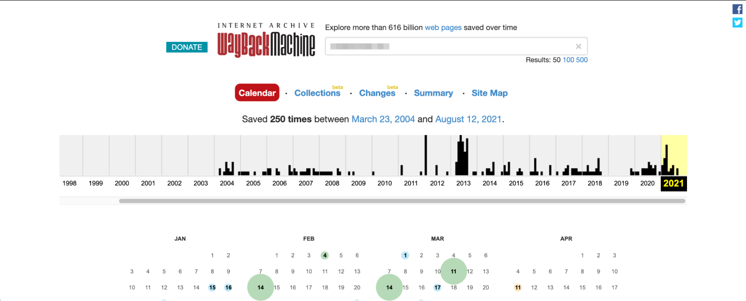This screenshot has height=301, width=746.
Task: Select year 2010 on the timeline
Action: pos(385,183)
